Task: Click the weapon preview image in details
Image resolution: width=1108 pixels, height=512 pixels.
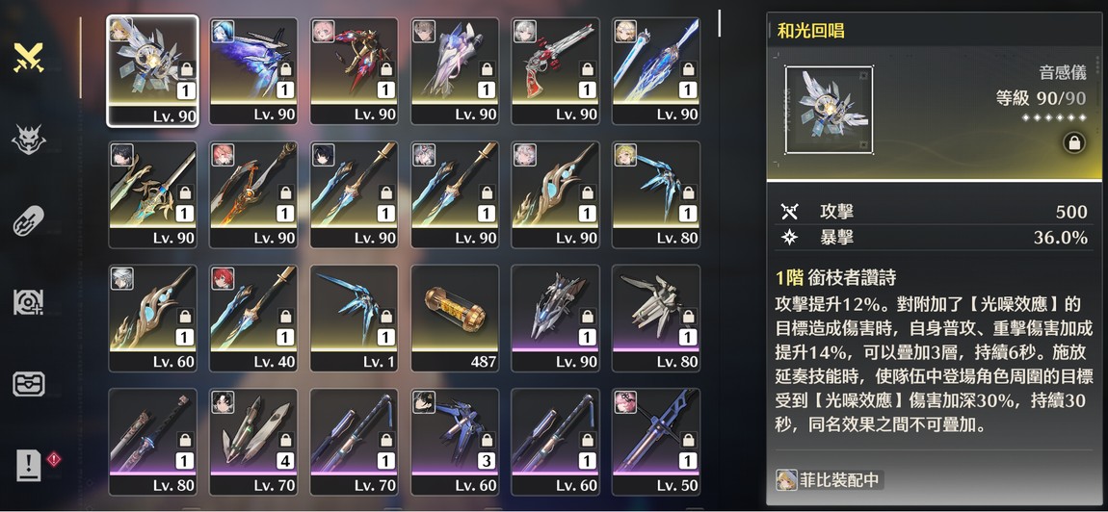Action: click(x=829, y=110)
